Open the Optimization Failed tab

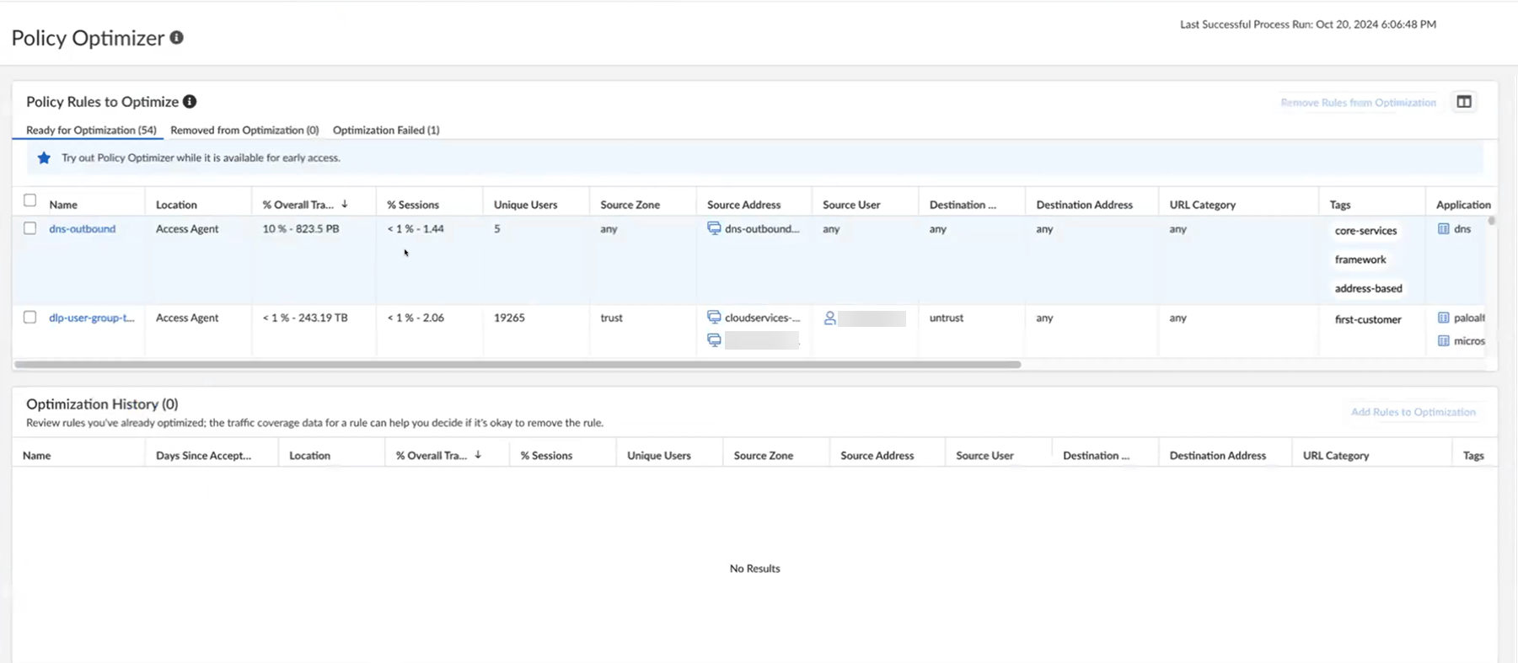(386, 130)
